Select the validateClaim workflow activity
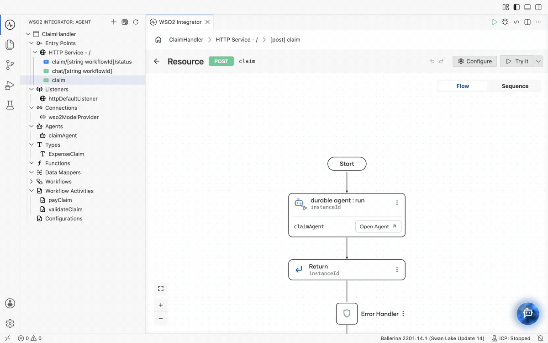Image resolution: width=548 pixels, height=343 pixels. [x=65, y=209]
